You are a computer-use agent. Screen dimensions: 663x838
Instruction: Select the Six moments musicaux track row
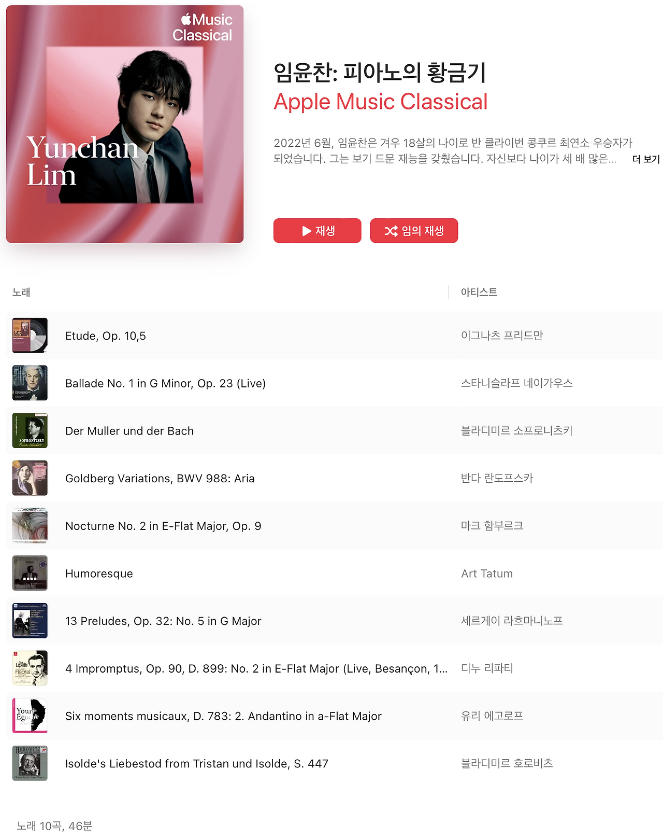335,716
